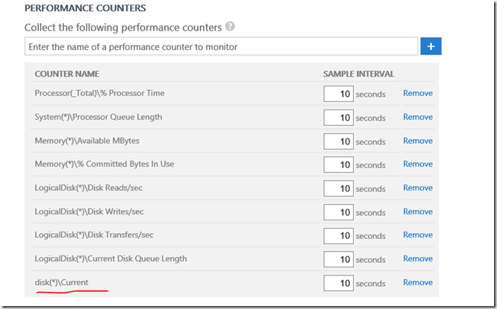Click the performance counter name input field

[x=221, y=46]
